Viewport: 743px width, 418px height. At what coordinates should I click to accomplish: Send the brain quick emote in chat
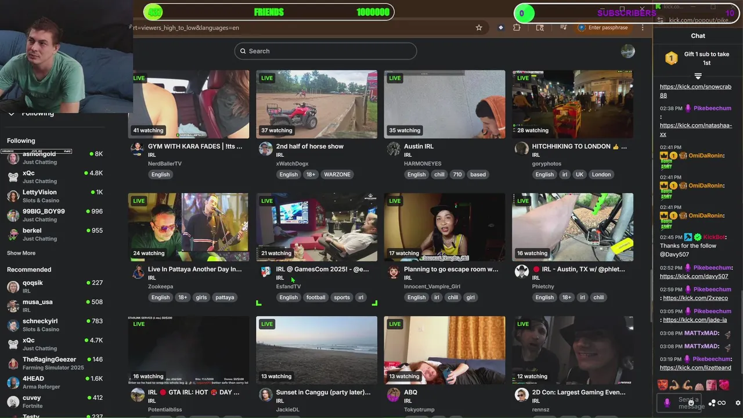click(x=699, y=384)
